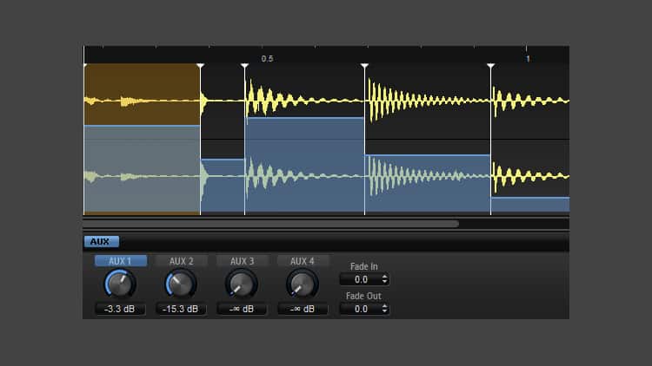Click the AUX 2 level knob
This screenshot has width=652, height=366.
point(181,284)
